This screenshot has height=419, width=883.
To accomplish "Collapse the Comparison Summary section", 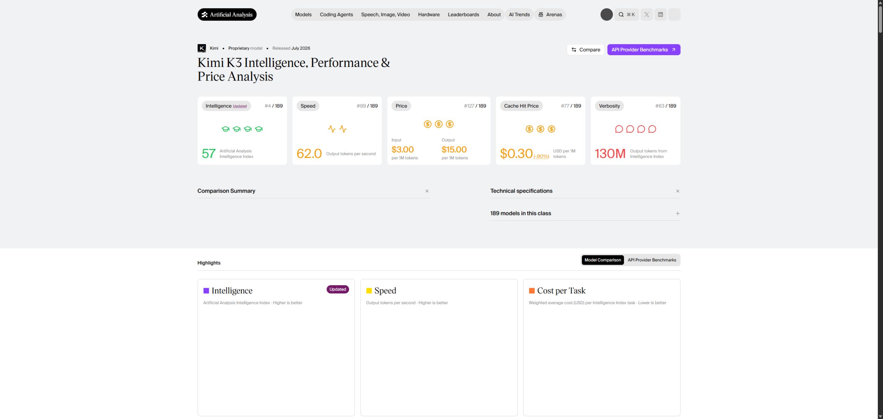I will [x=427, y=191].
